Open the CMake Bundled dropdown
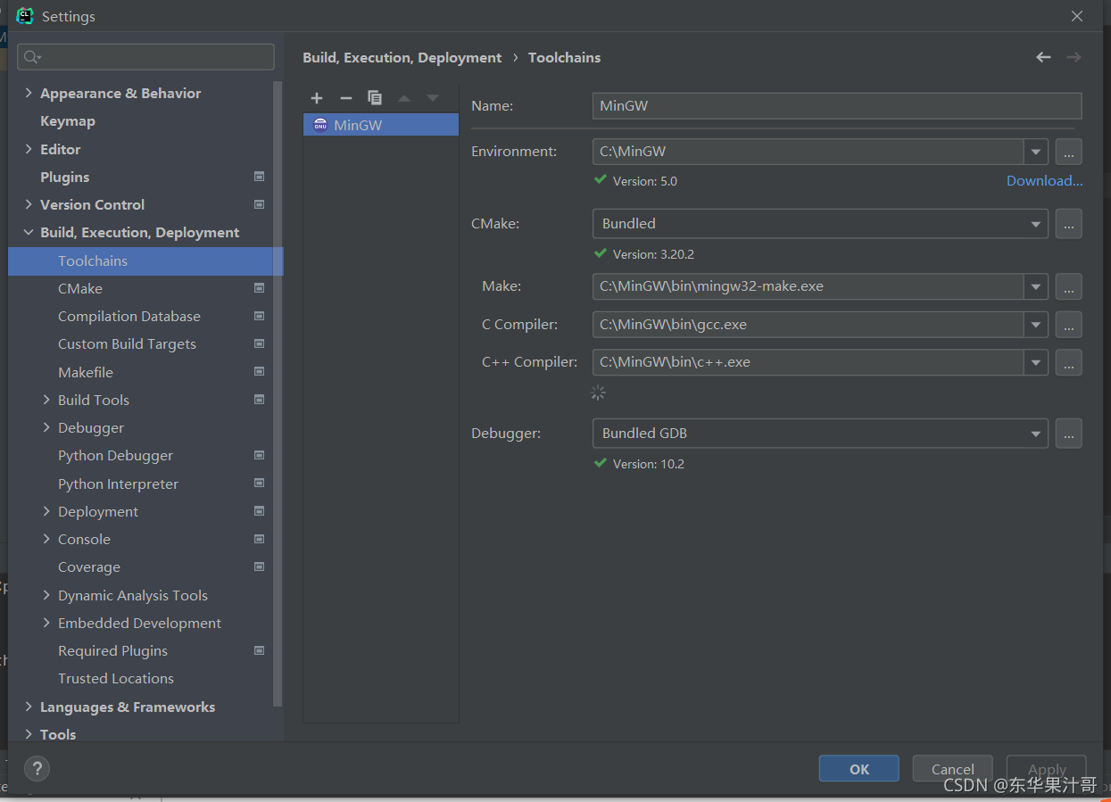 point(1035,224)
